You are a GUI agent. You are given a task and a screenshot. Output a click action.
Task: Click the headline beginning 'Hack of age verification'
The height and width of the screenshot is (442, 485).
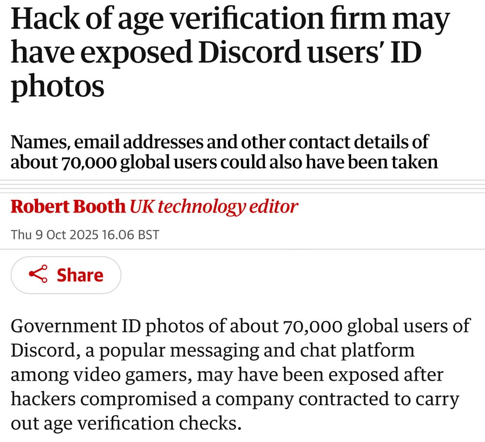coord(230,52)
